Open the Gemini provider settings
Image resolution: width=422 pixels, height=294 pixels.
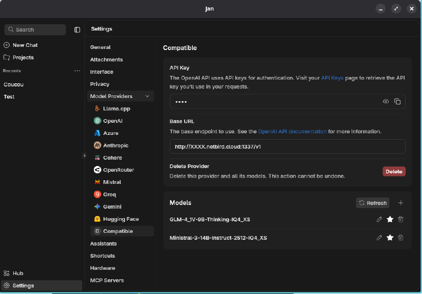pos(111,207)
